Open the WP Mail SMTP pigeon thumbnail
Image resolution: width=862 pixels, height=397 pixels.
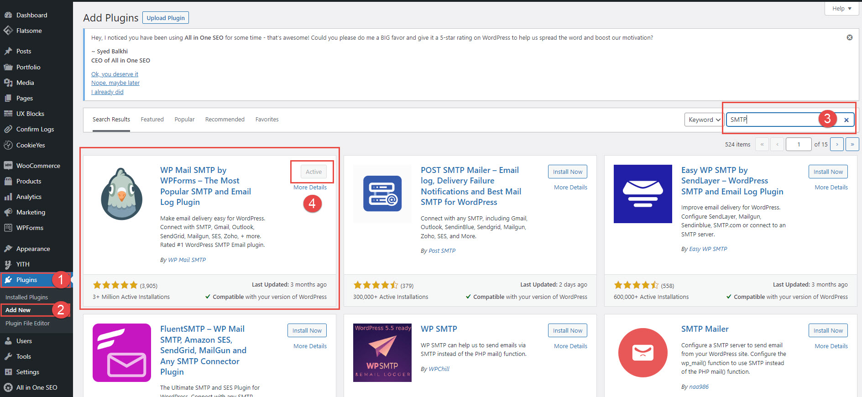(121, 194)
